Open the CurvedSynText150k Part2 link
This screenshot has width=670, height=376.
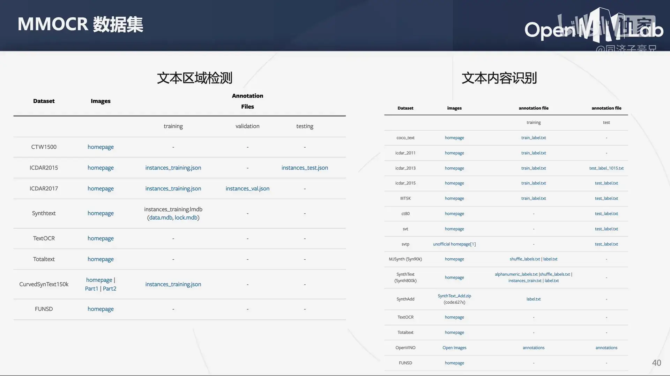coord(110,289)
